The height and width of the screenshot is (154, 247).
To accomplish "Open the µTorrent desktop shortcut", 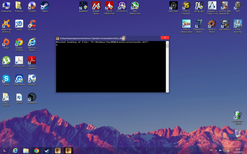I will pos(6,60).
